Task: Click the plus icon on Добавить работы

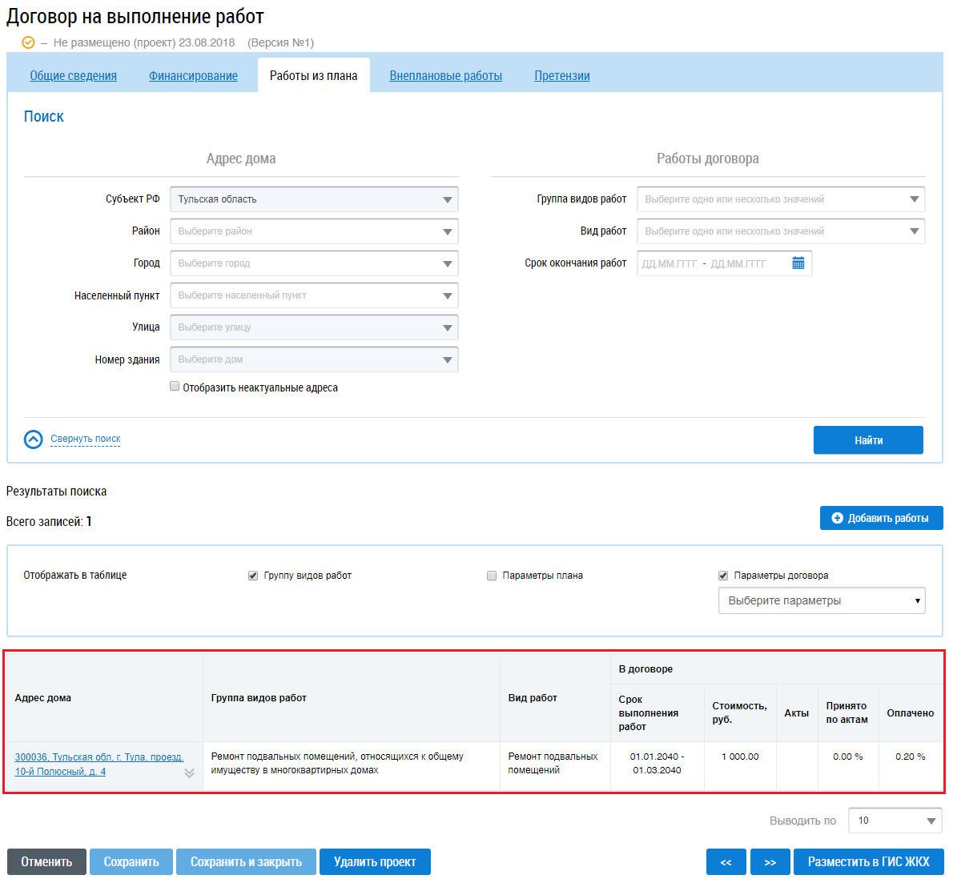Action: pyautogui.click(x=837, y=518)
